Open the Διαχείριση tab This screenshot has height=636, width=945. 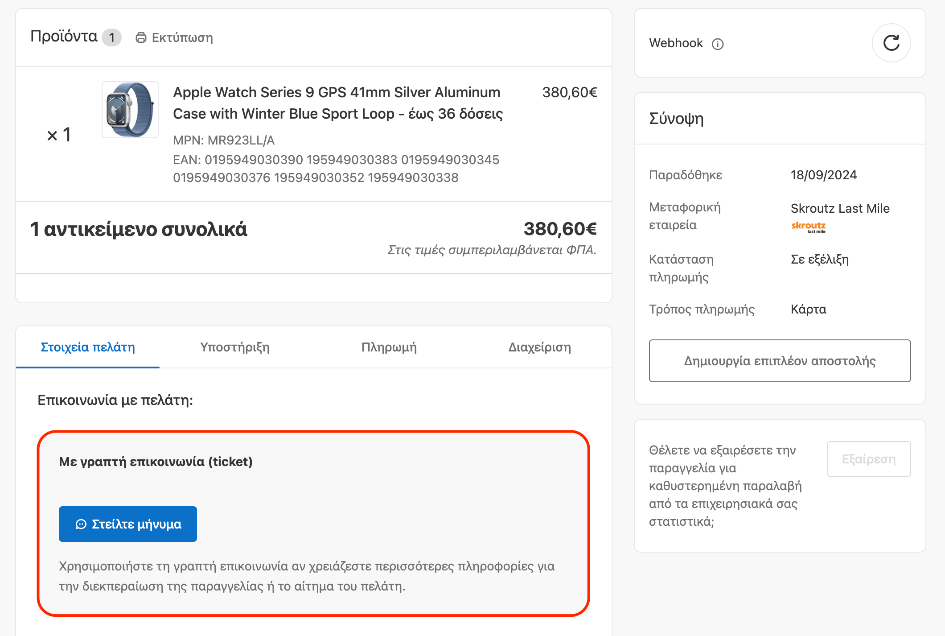point(540,347)
